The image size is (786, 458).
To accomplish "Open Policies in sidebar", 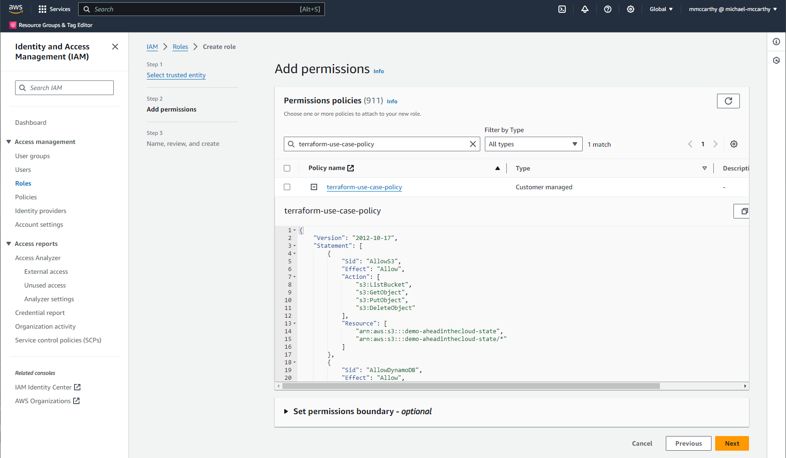I will pos(26,197).
